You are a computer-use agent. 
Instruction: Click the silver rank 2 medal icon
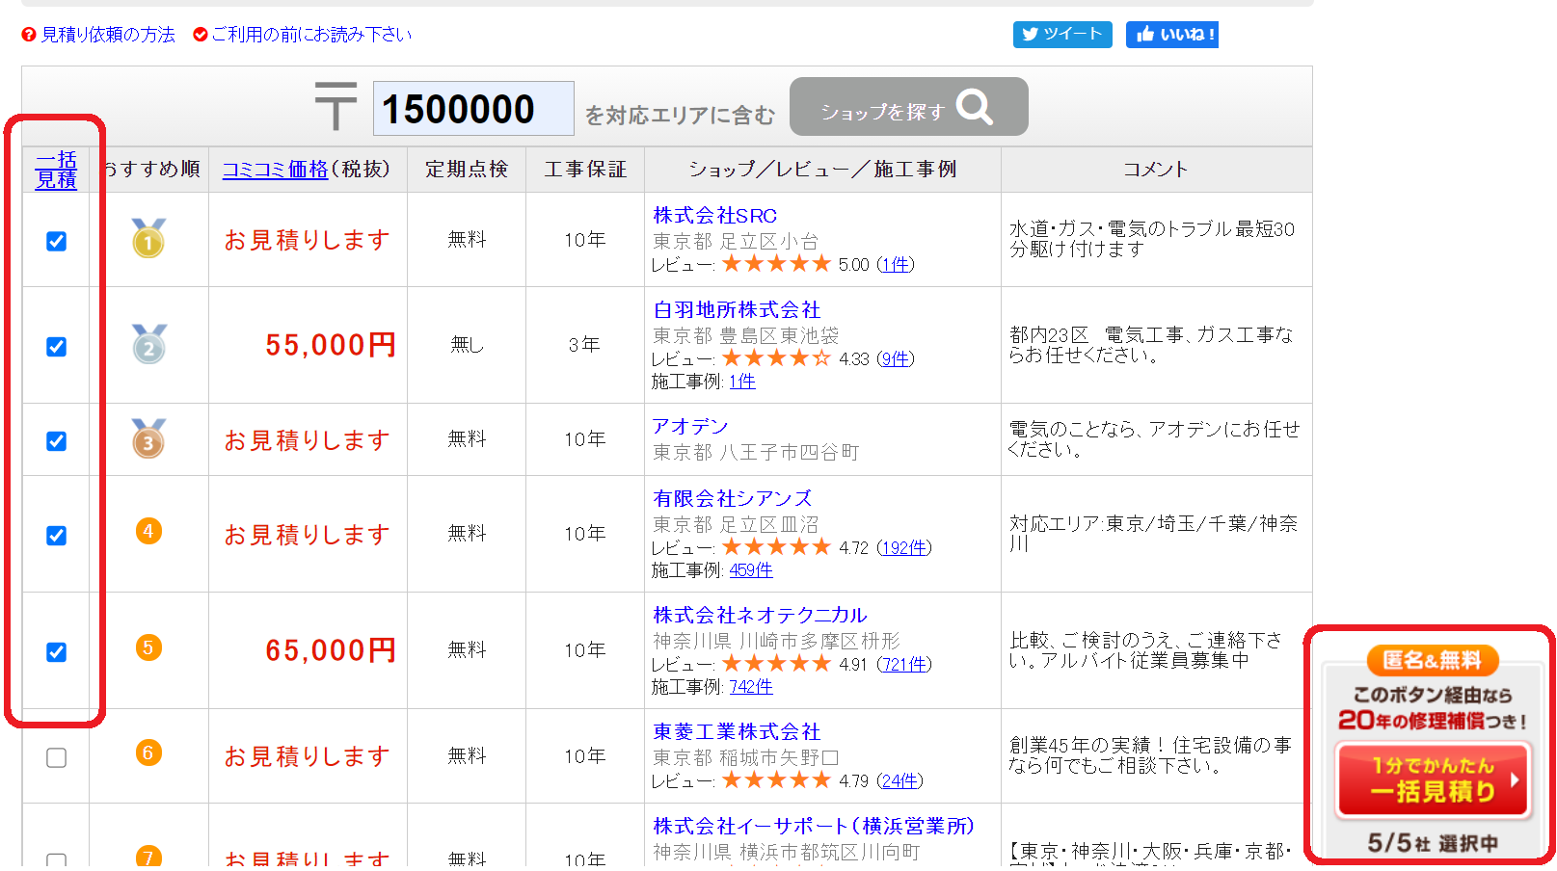[148, 344]
